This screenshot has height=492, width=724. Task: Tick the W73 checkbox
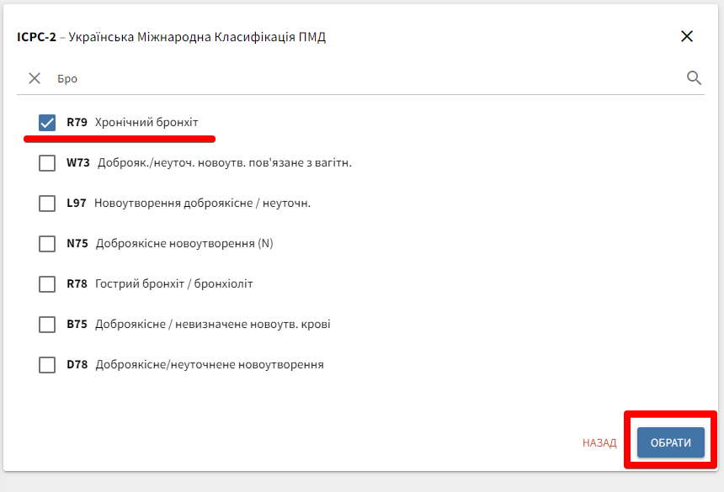[47, 163]
